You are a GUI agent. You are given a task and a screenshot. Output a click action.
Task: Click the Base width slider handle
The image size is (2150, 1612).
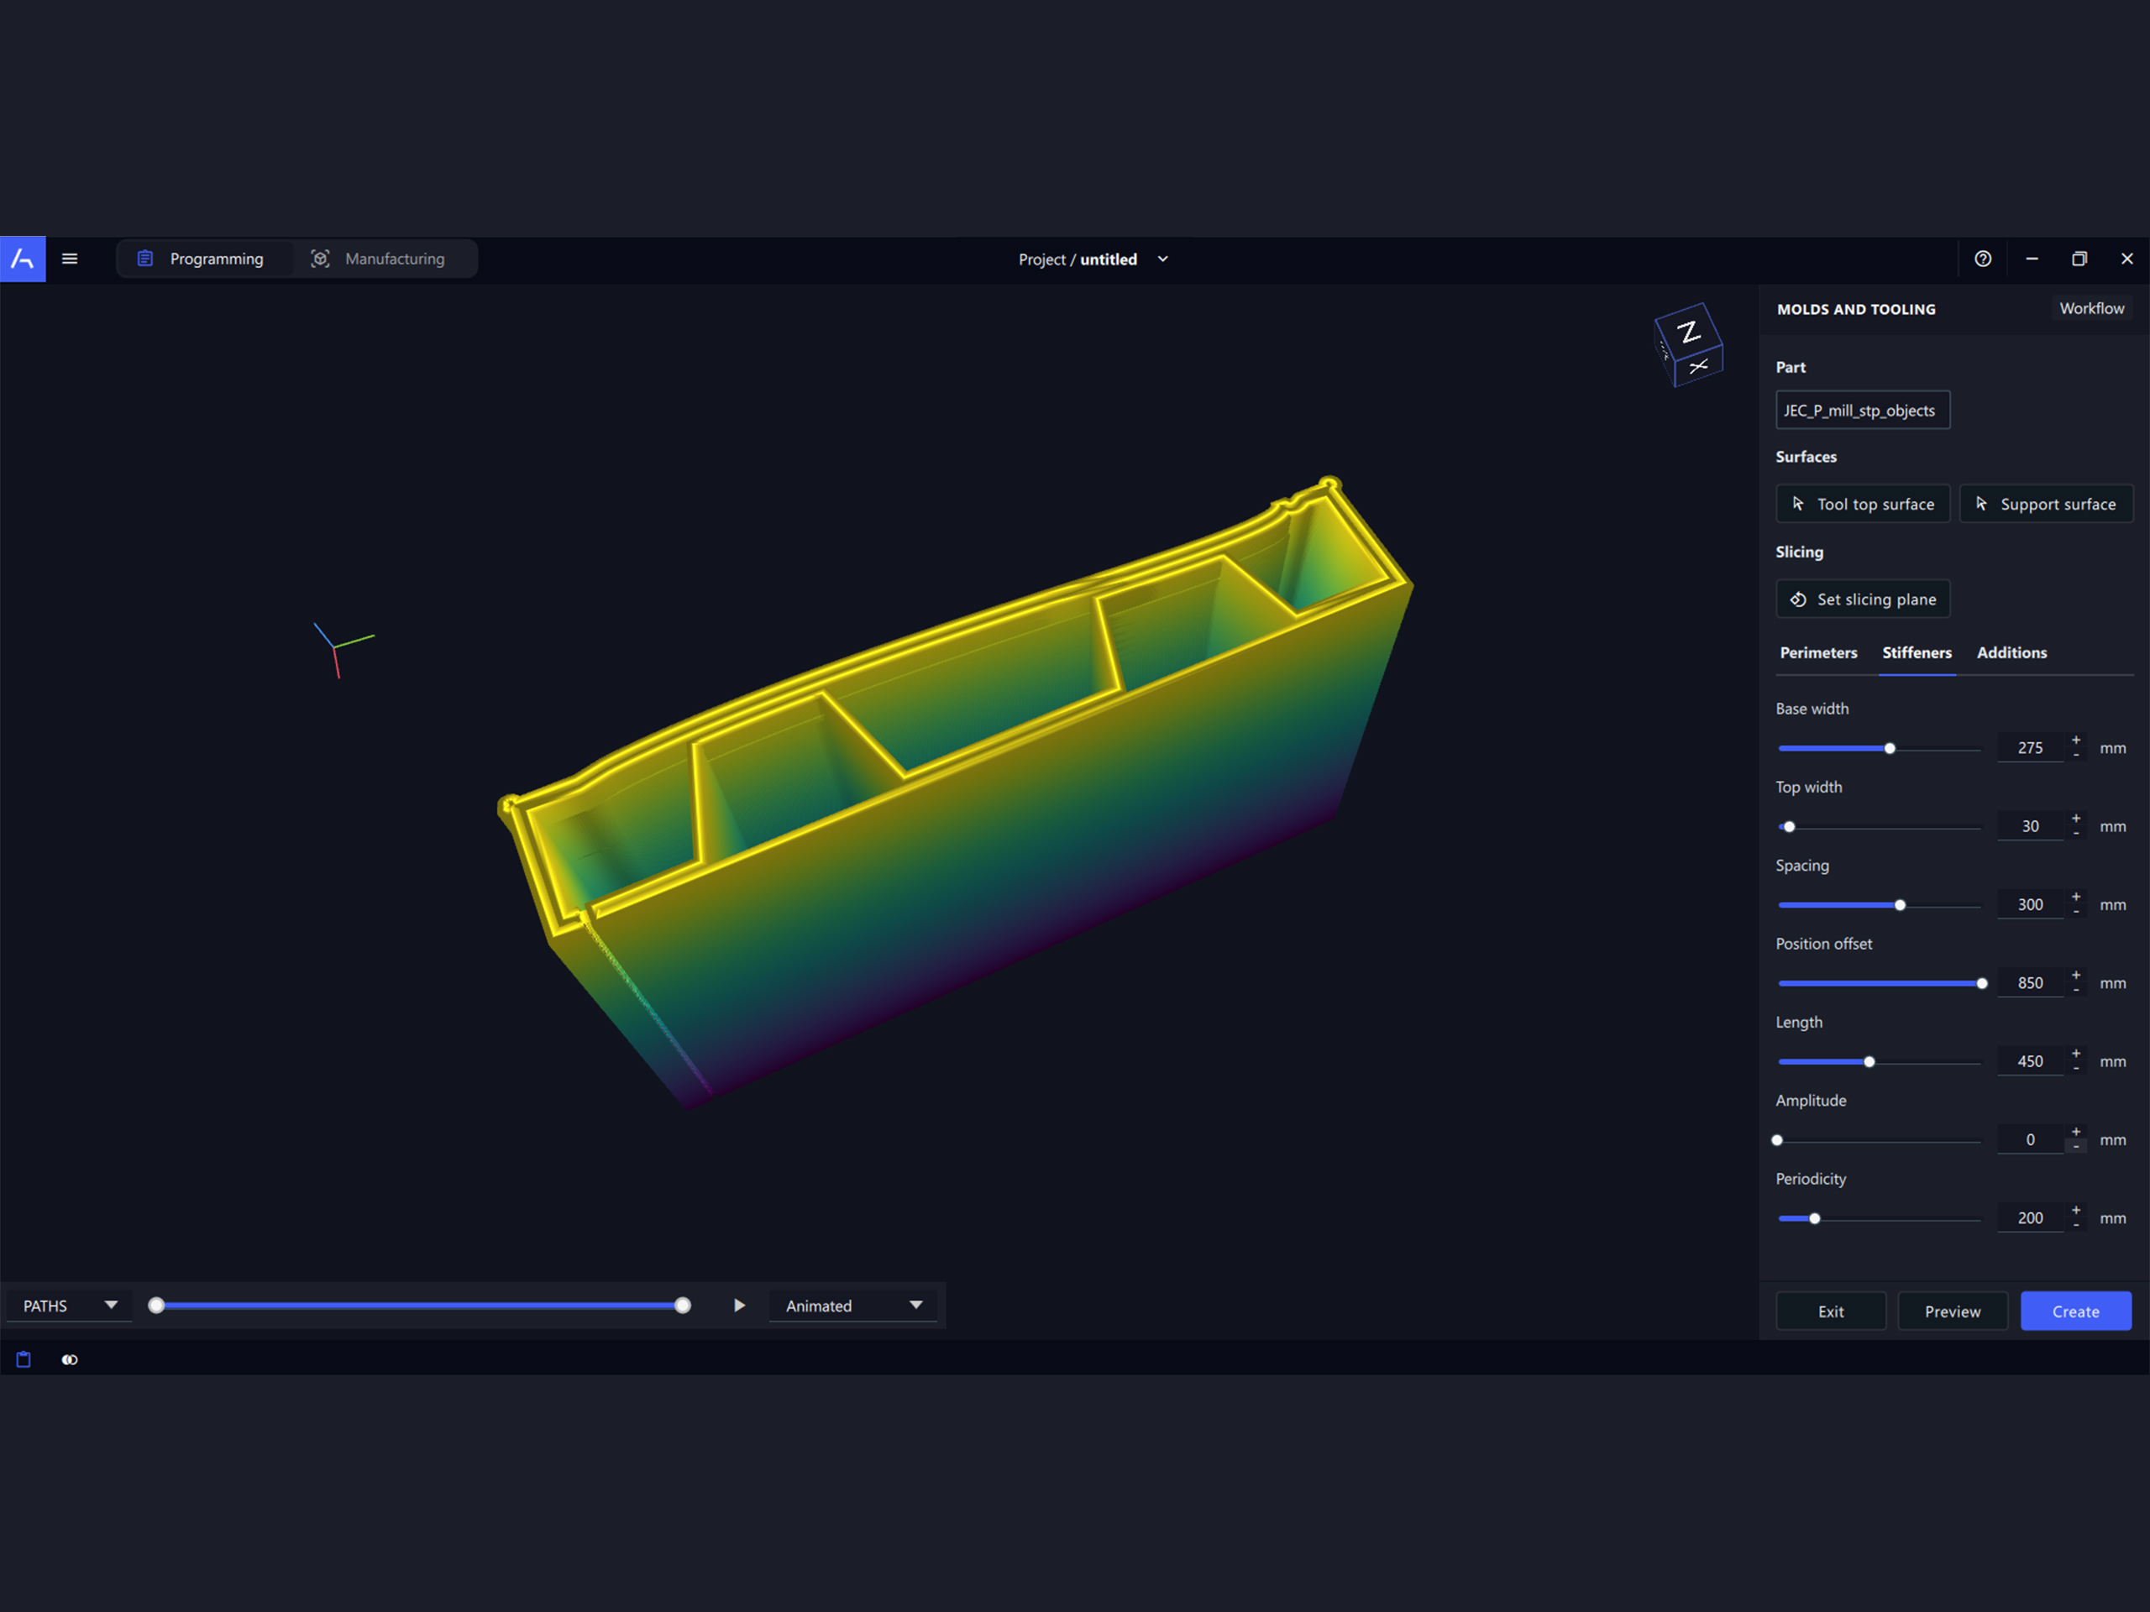tap(1890, 748)
